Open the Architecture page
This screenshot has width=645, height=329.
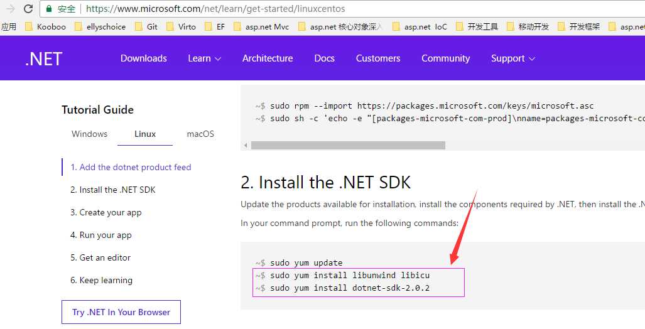268,58
